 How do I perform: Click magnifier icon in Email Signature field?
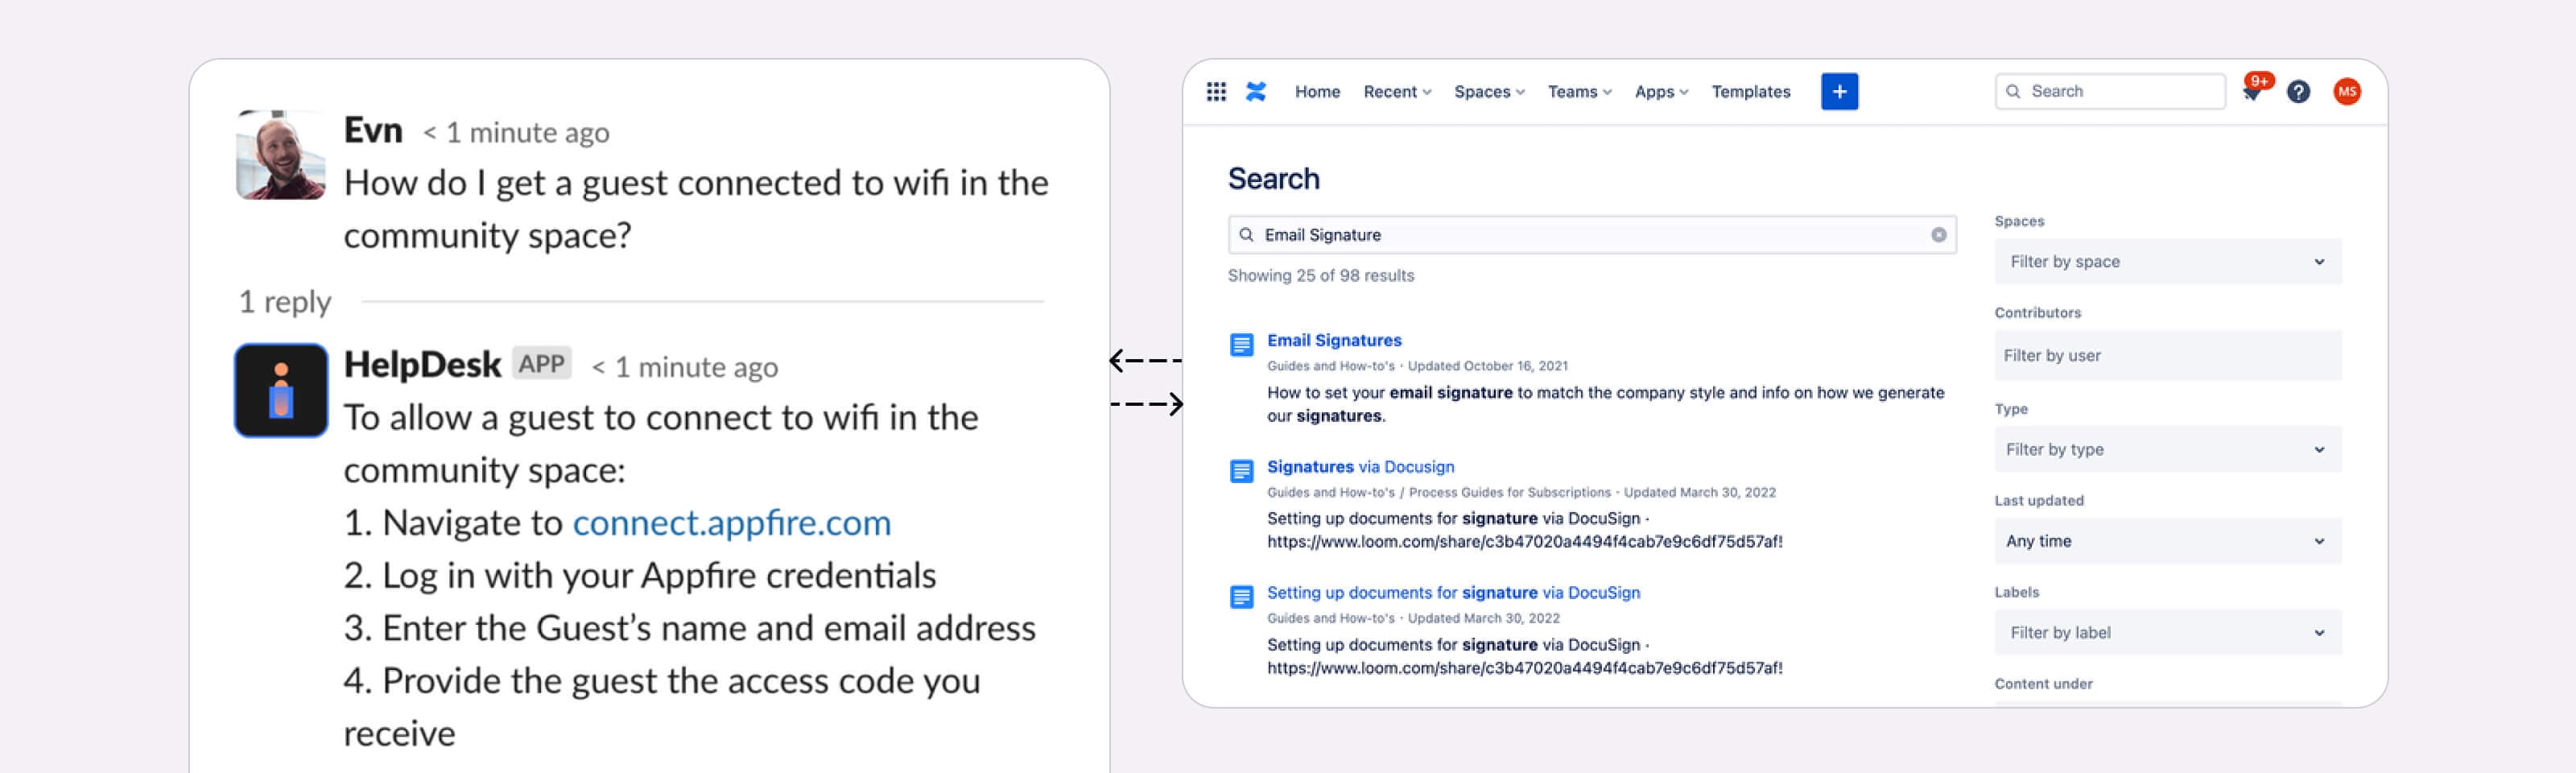tap(1246, 235)
